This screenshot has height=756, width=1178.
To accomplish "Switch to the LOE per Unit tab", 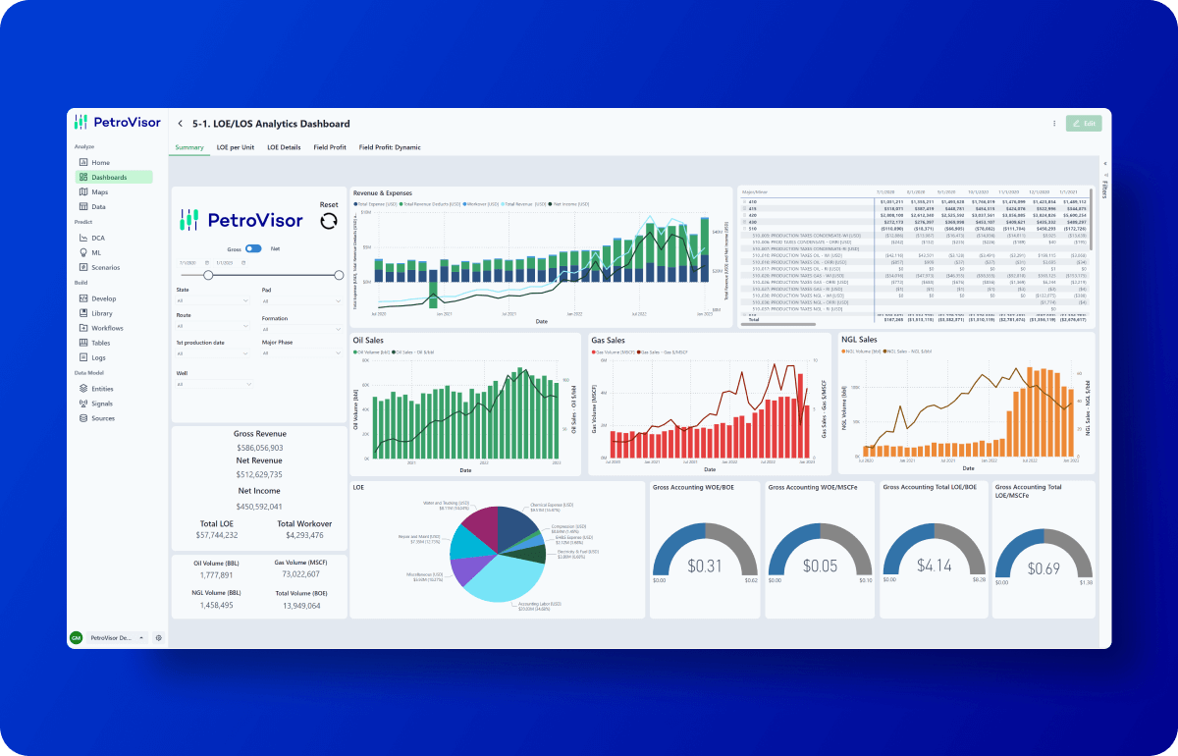I will [x=236, y=147].
